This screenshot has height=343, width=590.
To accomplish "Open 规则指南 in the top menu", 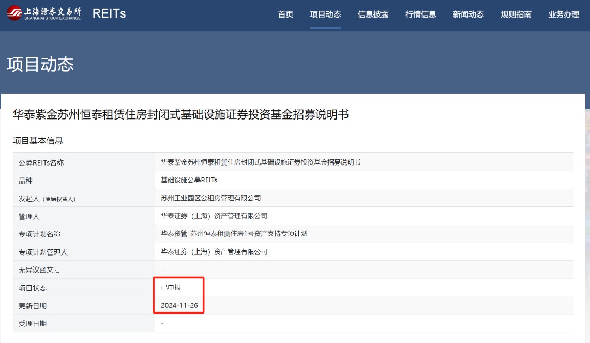I will click(x=516, y=14).
